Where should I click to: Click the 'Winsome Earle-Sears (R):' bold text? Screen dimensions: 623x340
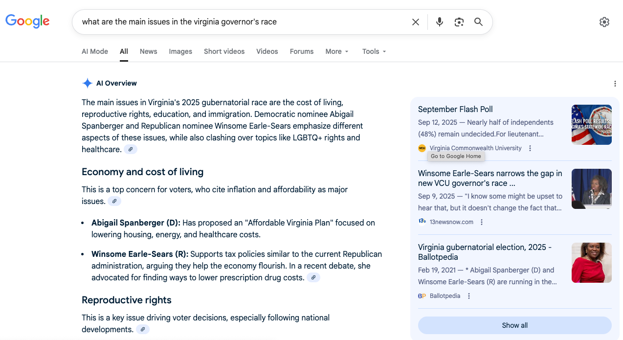click(x=140, y=254)
